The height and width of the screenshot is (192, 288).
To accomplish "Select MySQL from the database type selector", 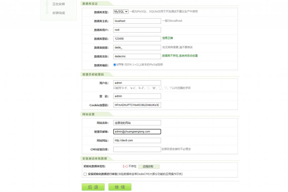I will click(121, 12).
